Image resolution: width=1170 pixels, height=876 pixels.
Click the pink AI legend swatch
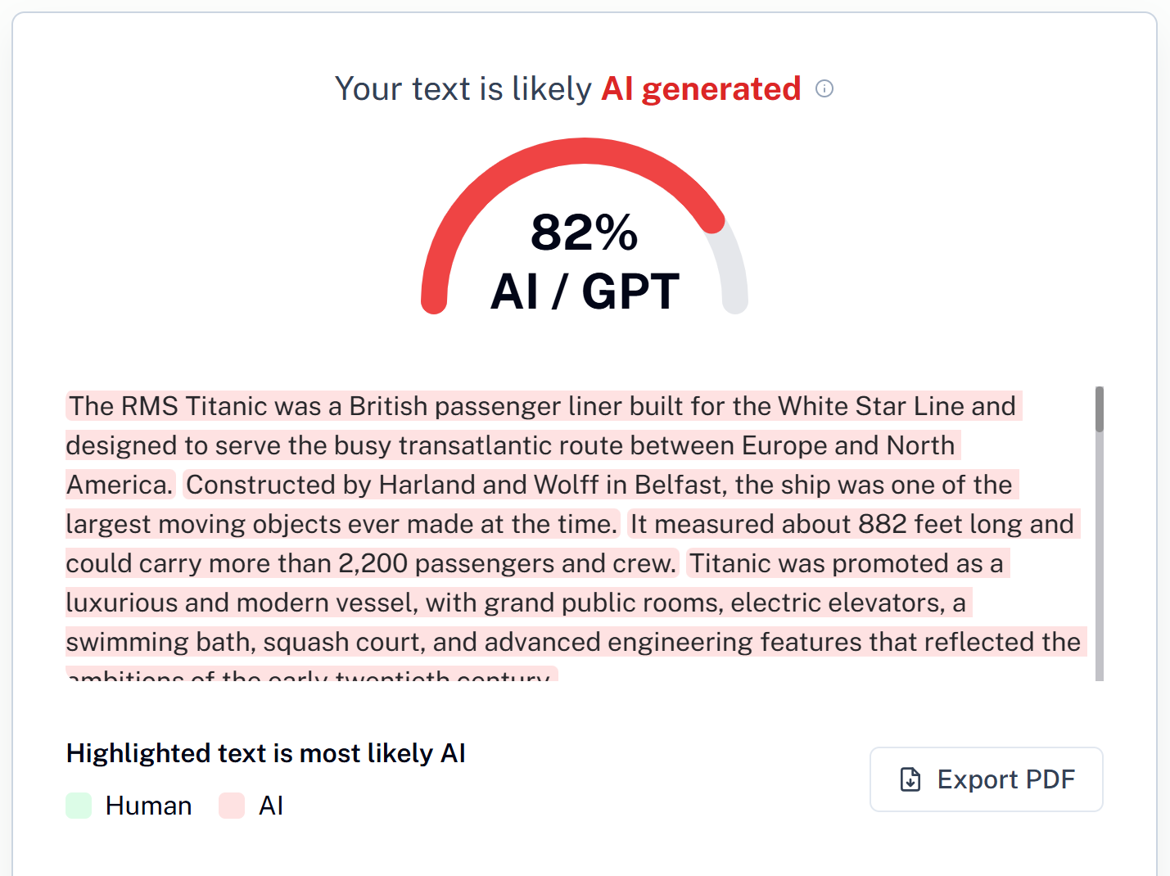[232, 806]
